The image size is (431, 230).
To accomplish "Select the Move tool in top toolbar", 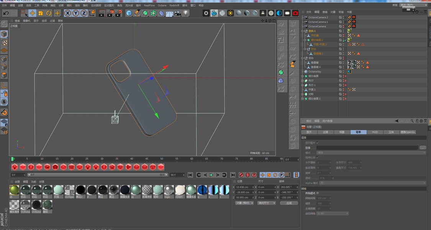I will pos(32,13).
